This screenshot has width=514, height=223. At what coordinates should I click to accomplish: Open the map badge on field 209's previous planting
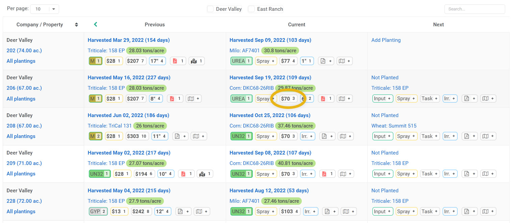click(205, 174)
